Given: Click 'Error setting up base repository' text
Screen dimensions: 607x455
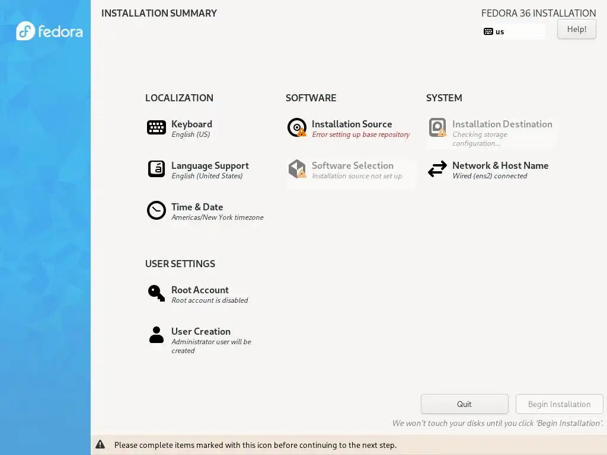Looking at the screenshot, I should 360,134.
